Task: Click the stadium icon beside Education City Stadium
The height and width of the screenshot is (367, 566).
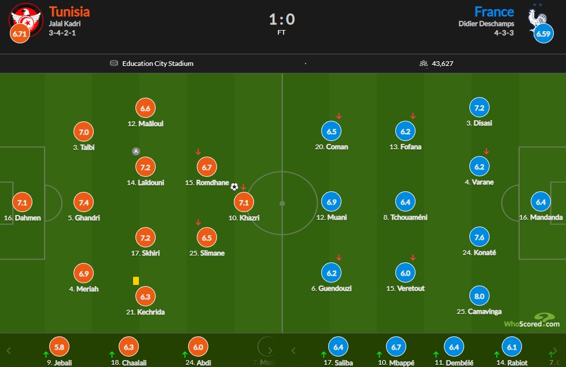Action: (x=113, y=64)
